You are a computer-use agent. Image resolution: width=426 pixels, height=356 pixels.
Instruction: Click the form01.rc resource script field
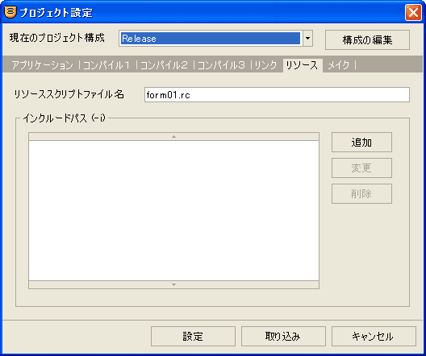277,94
